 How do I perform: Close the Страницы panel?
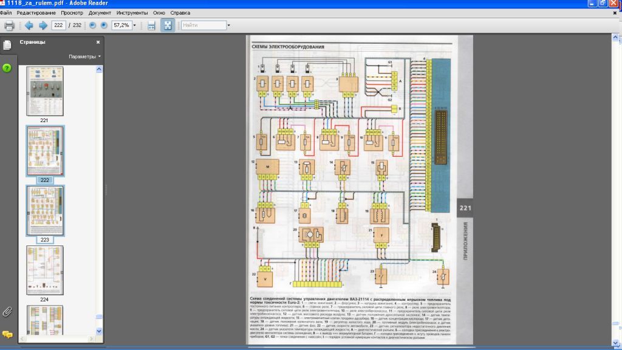(x=98, y=42)
